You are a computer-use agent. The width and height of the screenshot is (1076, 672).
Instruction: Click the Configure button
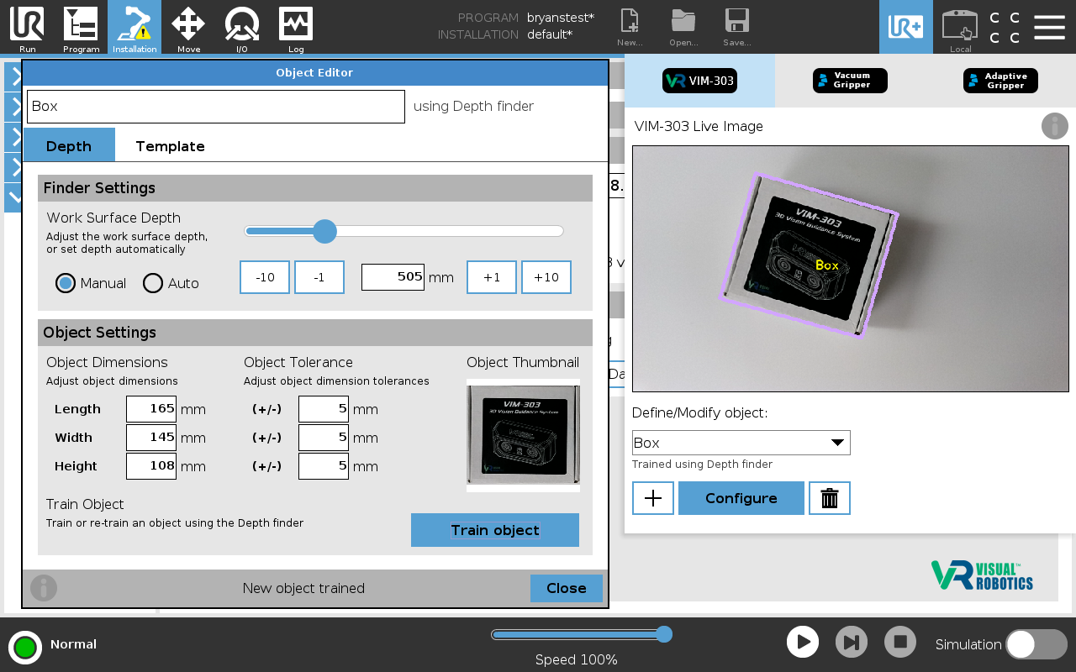(741, 498)
